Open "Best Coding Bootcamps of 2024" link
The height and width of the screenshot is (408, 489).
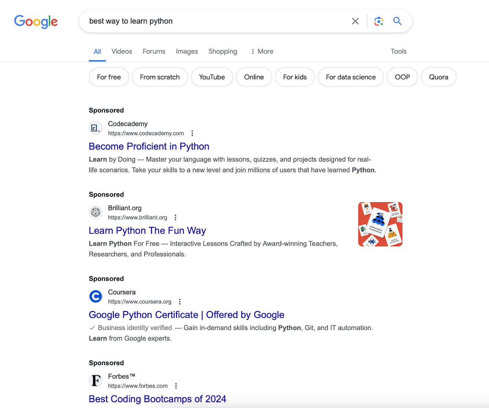(x=157, y=399)
